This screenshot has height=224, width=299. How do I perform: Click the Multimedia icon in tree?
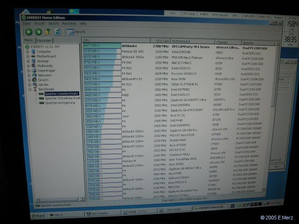[34, 66]
